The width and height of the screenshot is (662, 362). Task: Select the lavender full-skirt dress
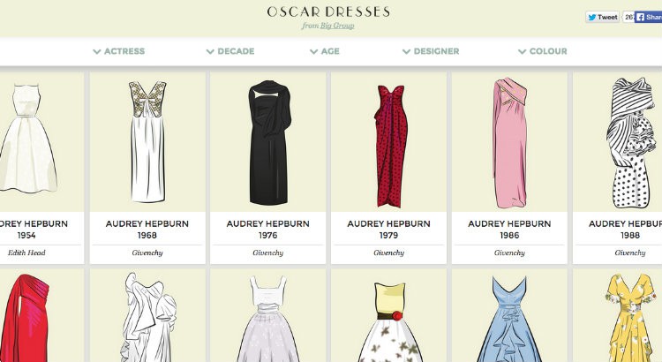click(x=268, y=319)
